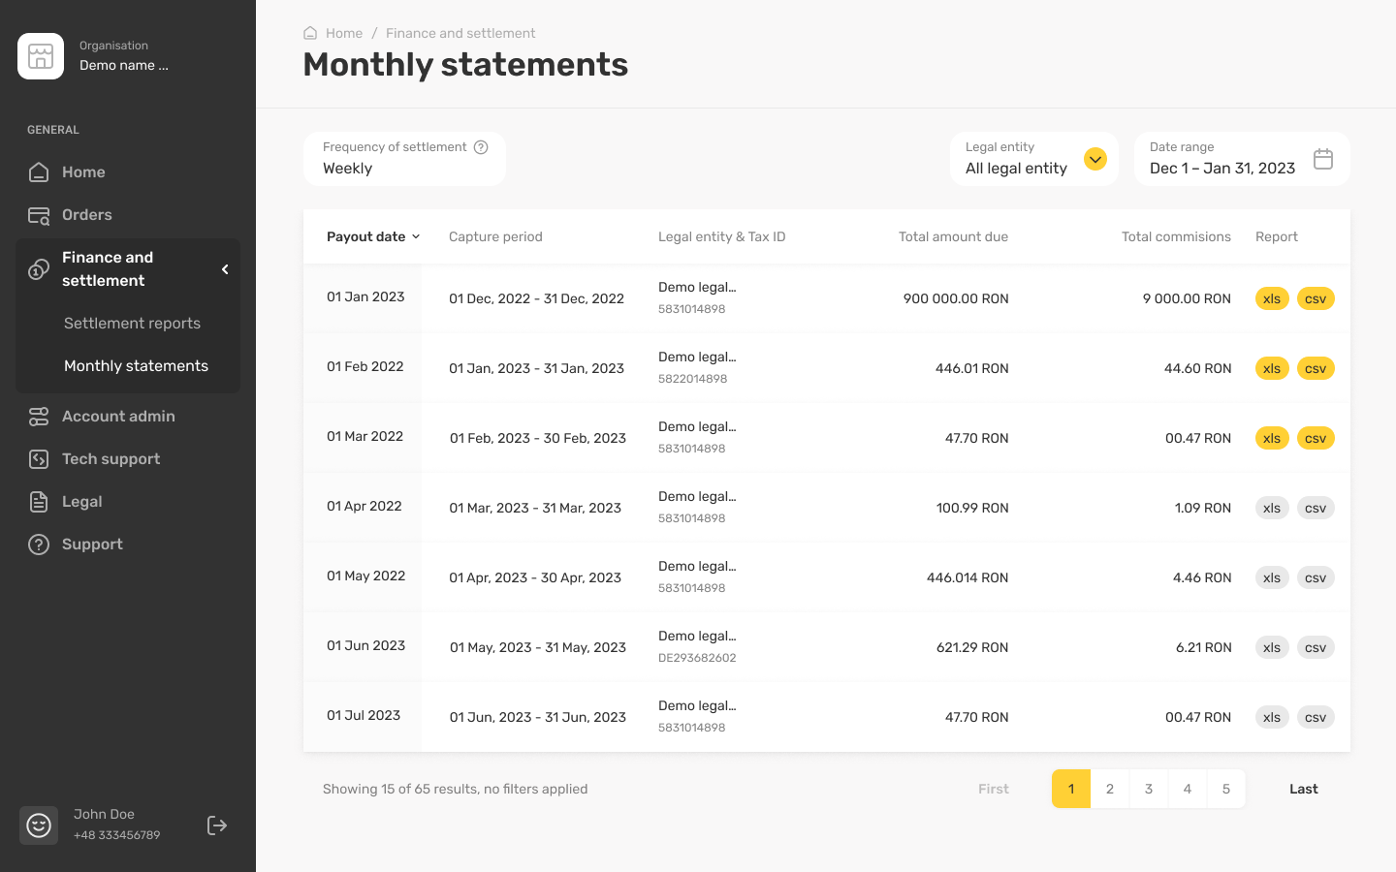Open Settlement reports submenu item
The height and width of the screenshot is (872, 1396).
tap(132, 324)
